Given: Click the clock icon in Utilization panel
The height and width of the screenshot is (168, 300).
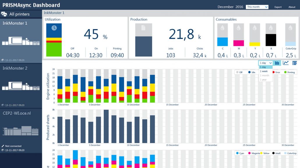Looking at the screenshot, I should (x=54, y=28).
